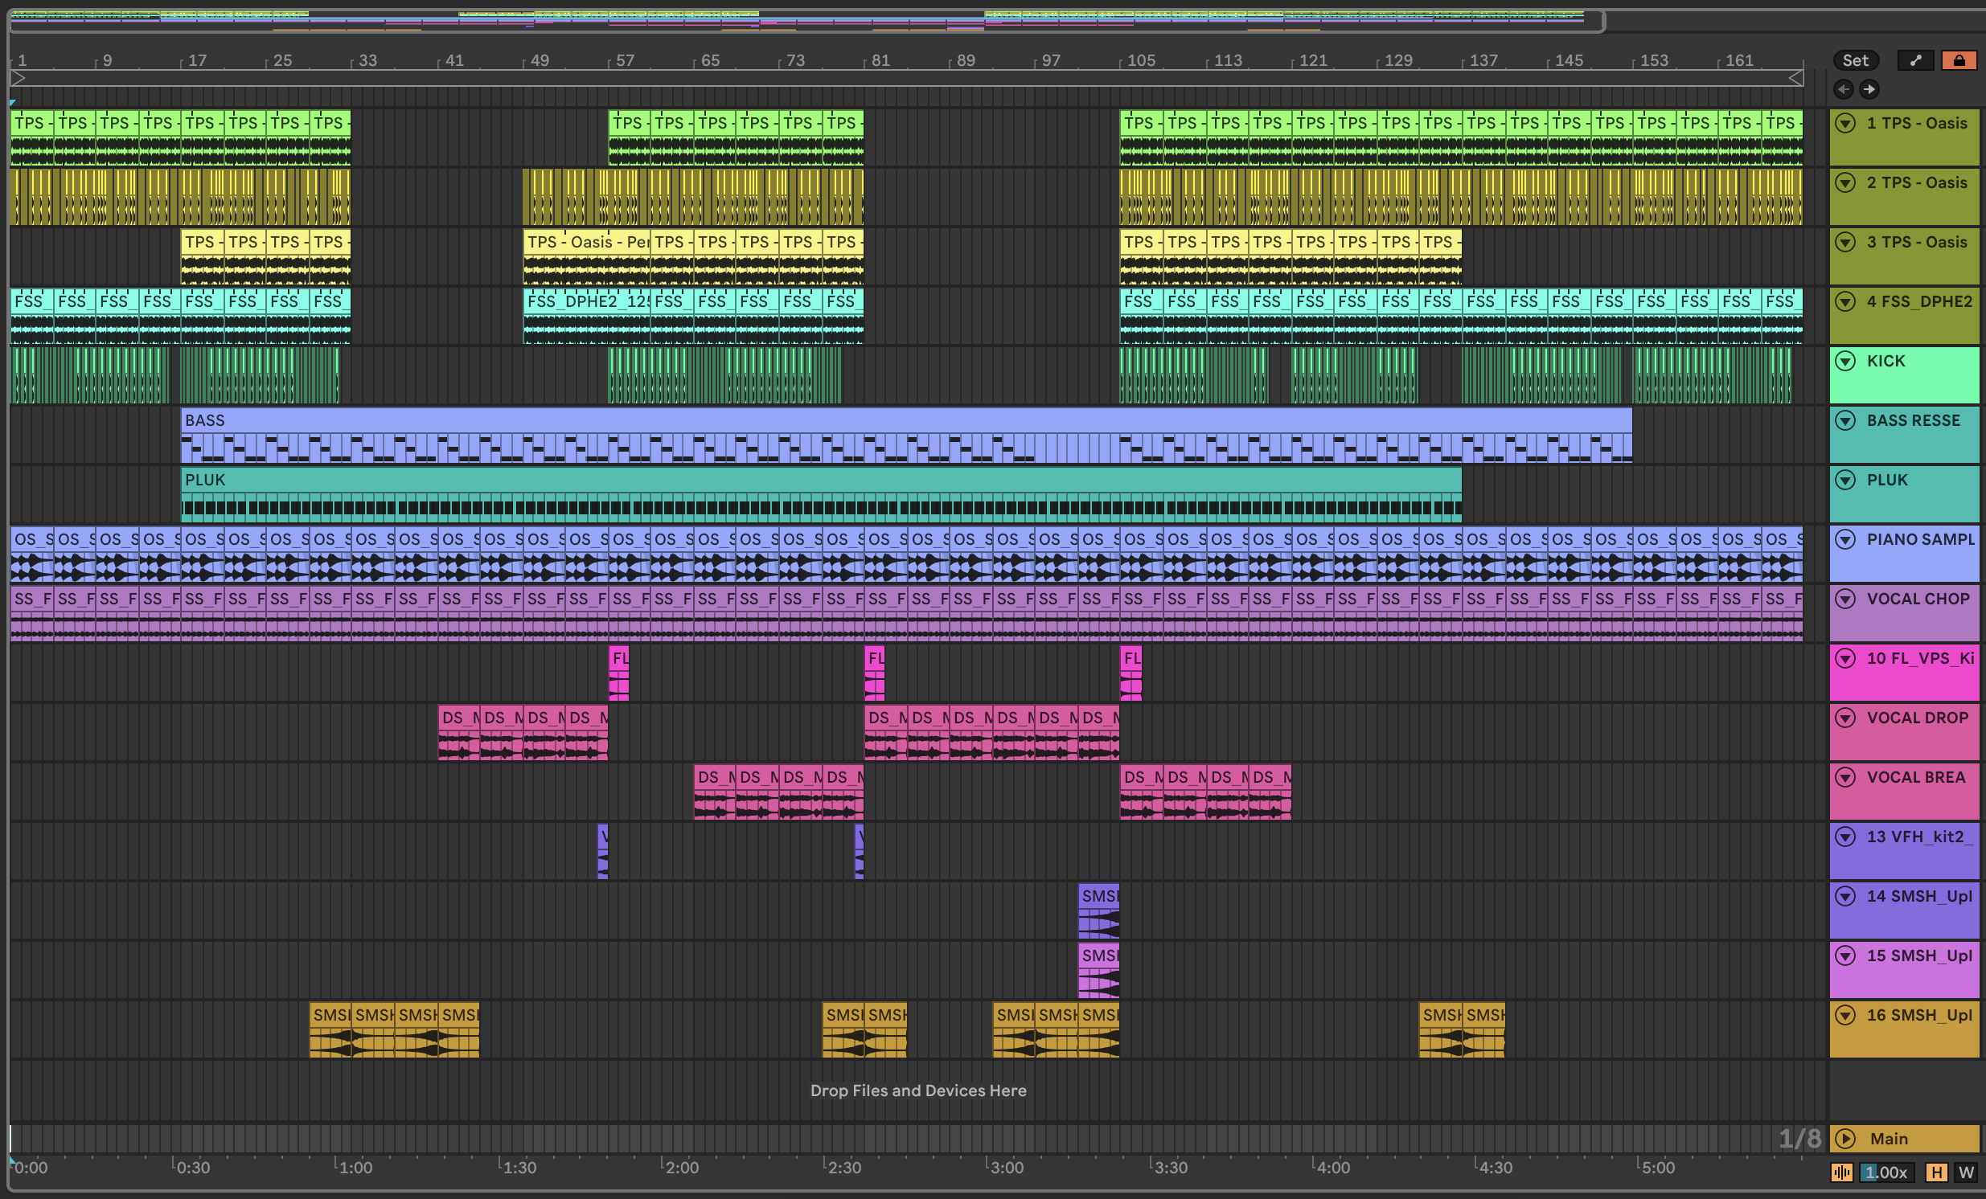Click the Set locator button
The height and width of the screenshot is (1199, 1986).
[x=1855, y=60]
